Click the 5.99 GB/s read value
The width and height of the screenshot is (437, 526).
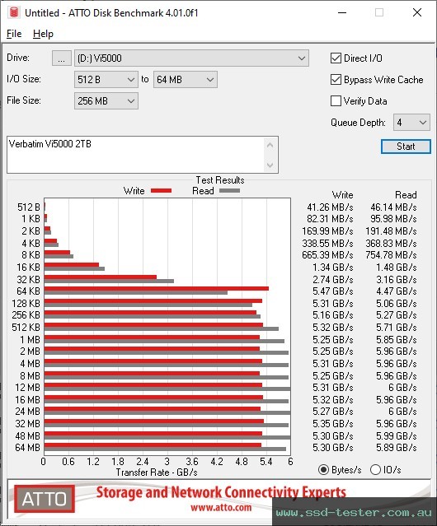point(397,435)
